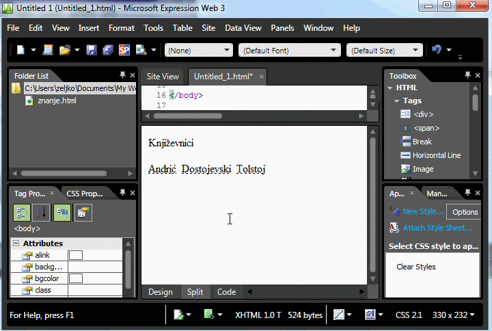Screen dimensions: 492x331
Task: Click the Open folder toolbar icon
Action: pos(65,50)
